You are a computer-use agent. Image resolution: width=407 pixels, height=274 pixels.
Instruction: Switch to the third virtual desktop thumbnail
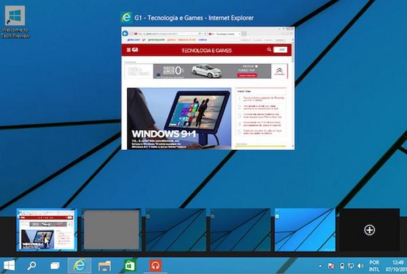point(176,230)
